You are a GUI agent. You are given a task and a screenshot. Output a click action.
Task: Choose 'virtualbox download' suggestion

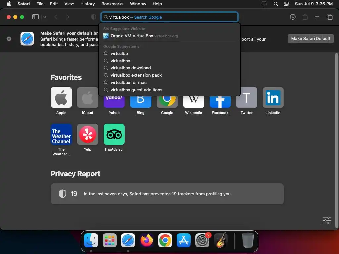pos(169,68)
